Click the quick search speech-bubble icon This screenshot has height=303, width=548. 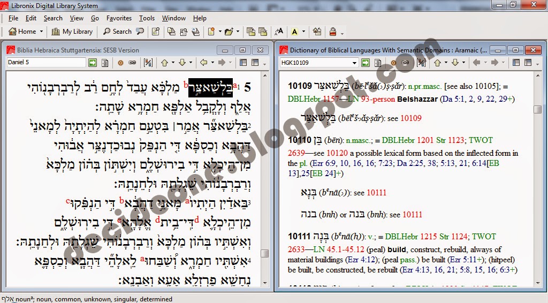pyautogui.click(x=140, y=32)
